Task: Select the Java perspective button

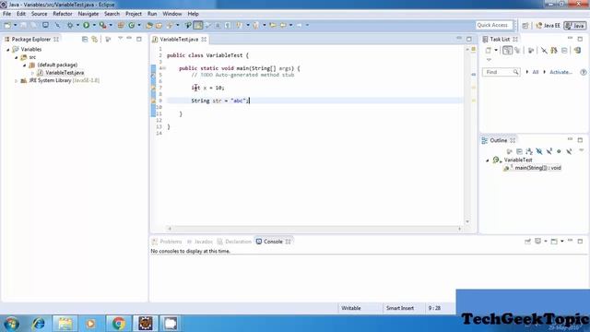Action: [575, 25]
